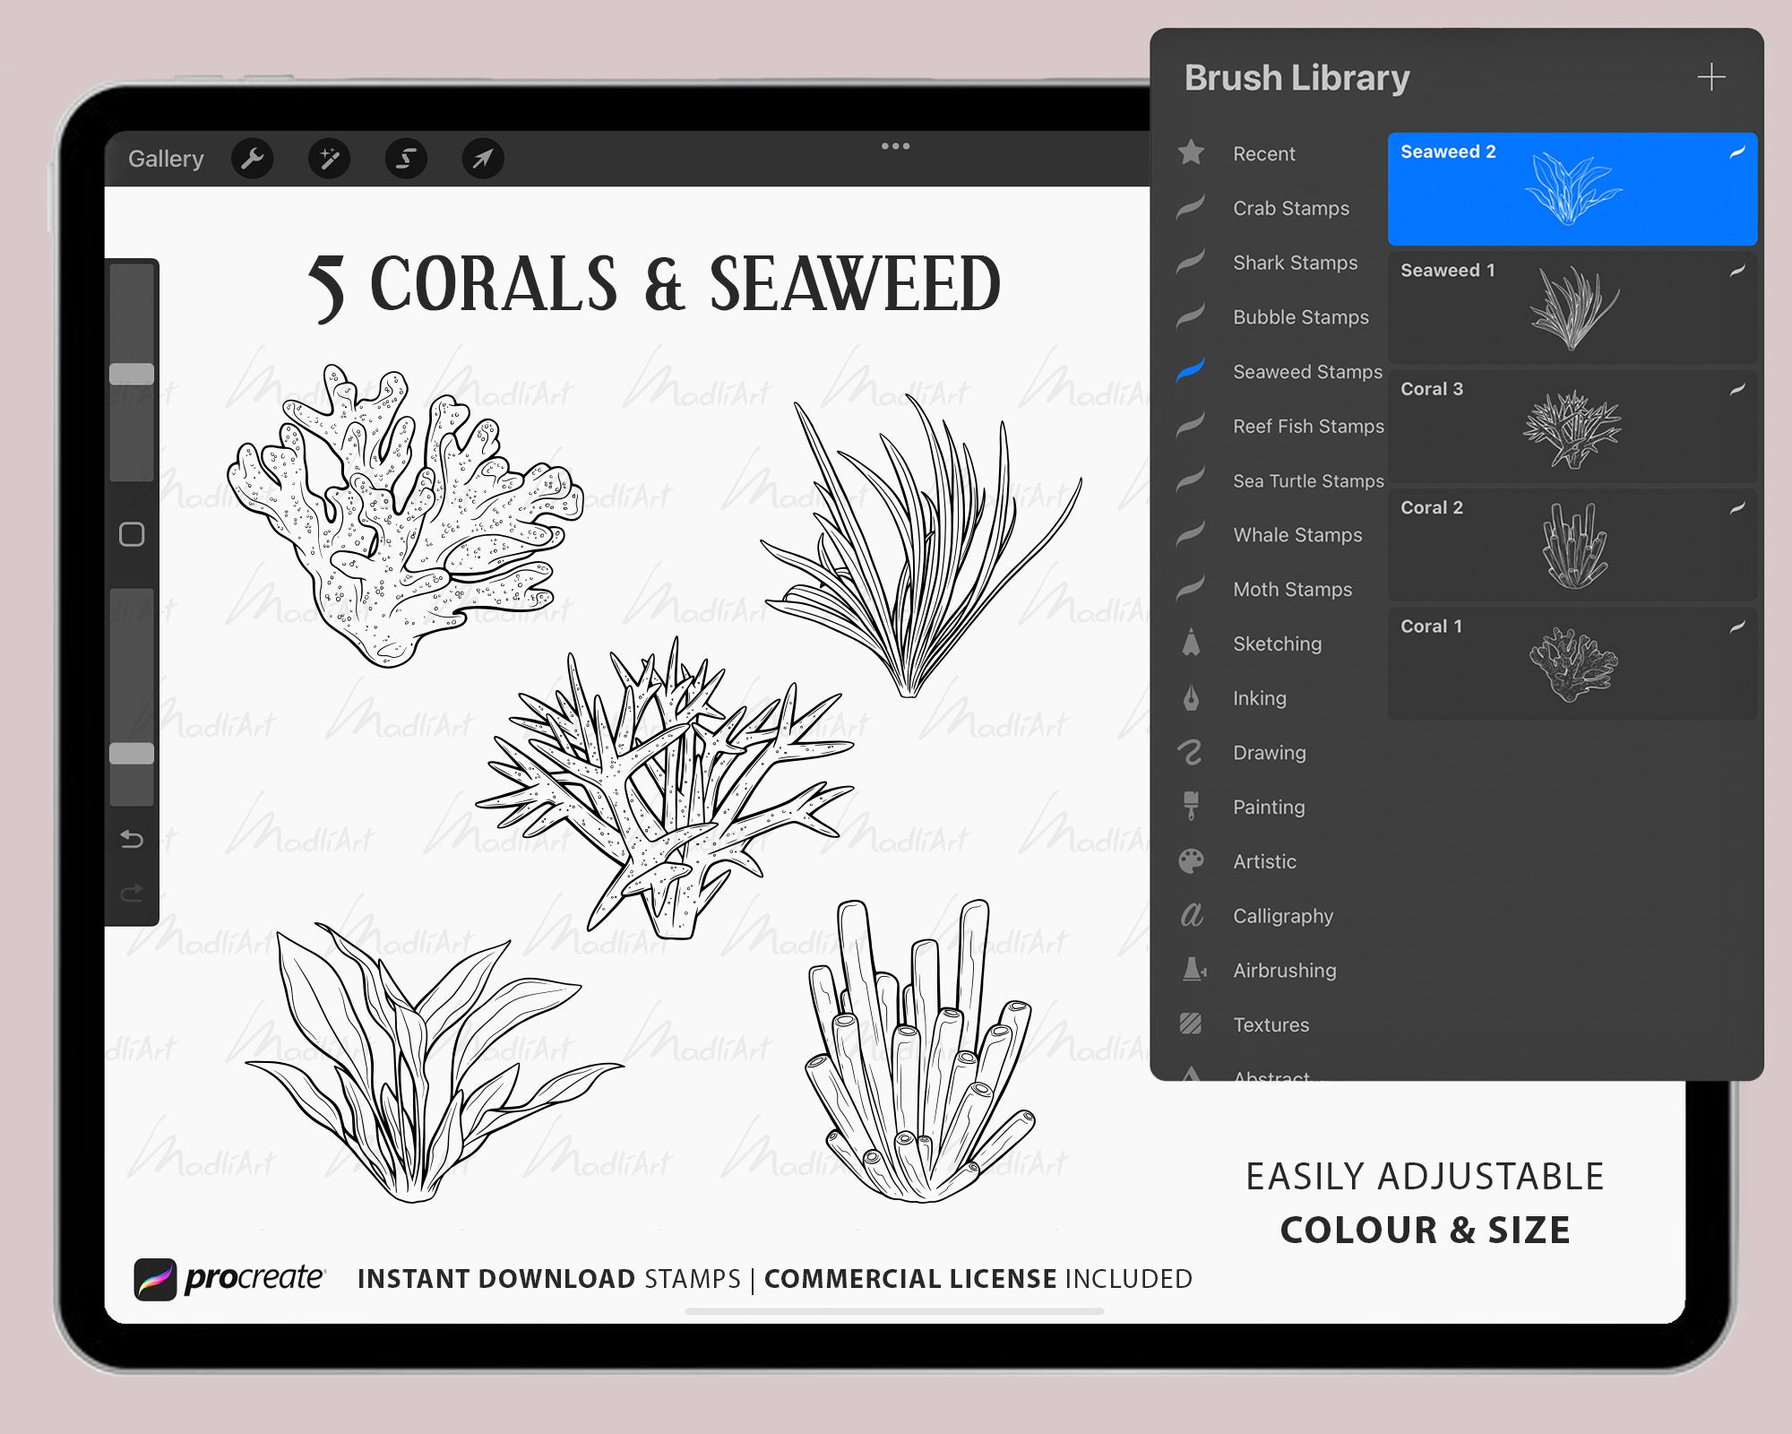Open the Textures brush category
This screenshot has height=1434, width=1792.
coord(1273,1024)
